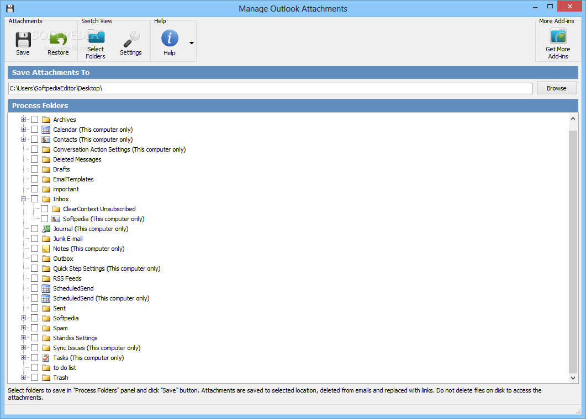Expand the Calendar tree node
The height and width of the screenshot is (419, 586).
24,130
